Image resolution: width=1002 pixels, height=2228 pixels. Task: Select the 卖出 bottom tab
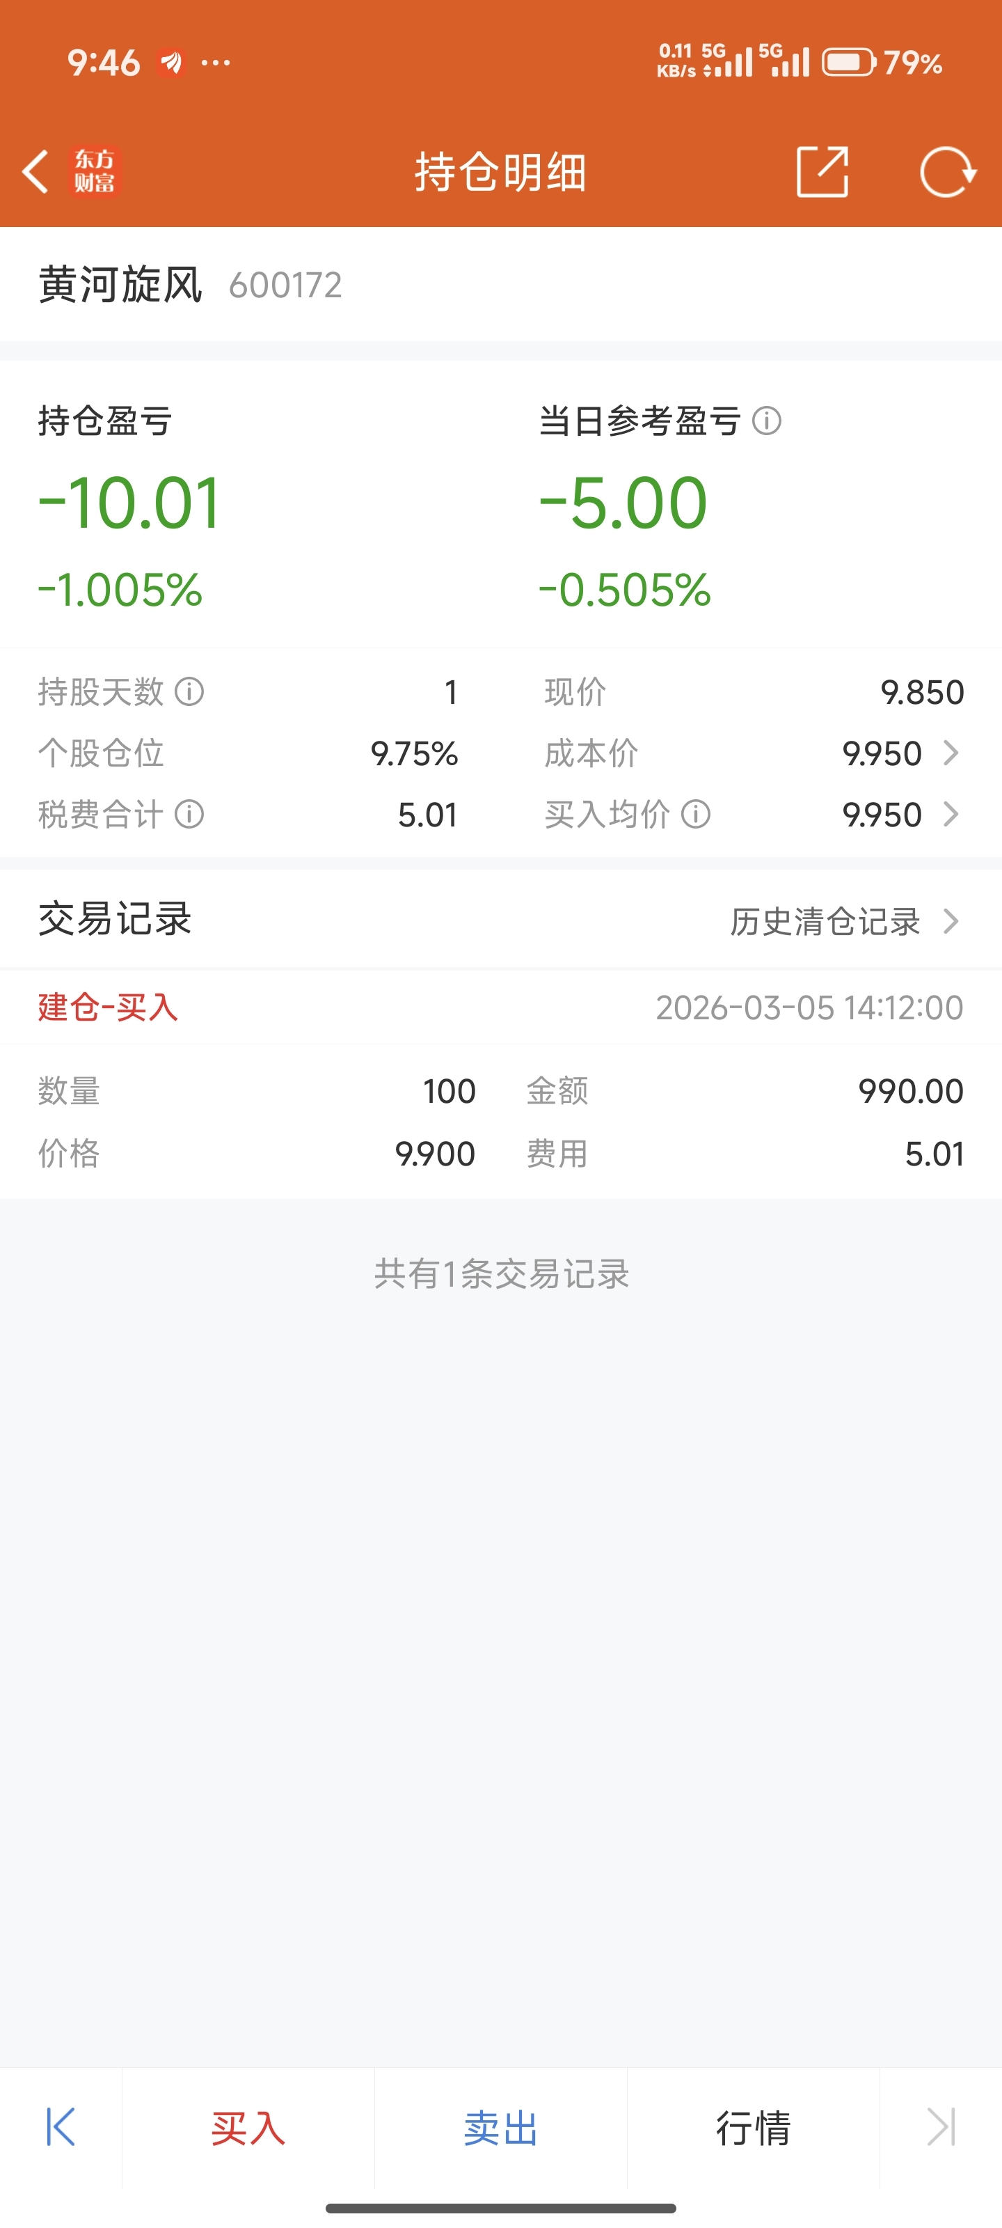(x=500, y=2128)
